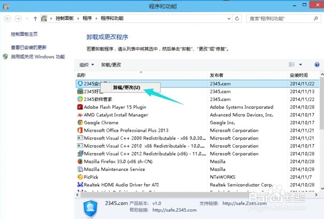Go up one folder level
Screen dimensions: 324x219
[35, 19]
